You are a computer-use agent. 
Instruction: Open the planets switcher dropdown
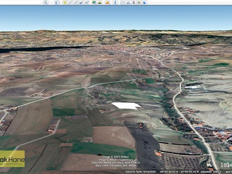click(107, 2)
